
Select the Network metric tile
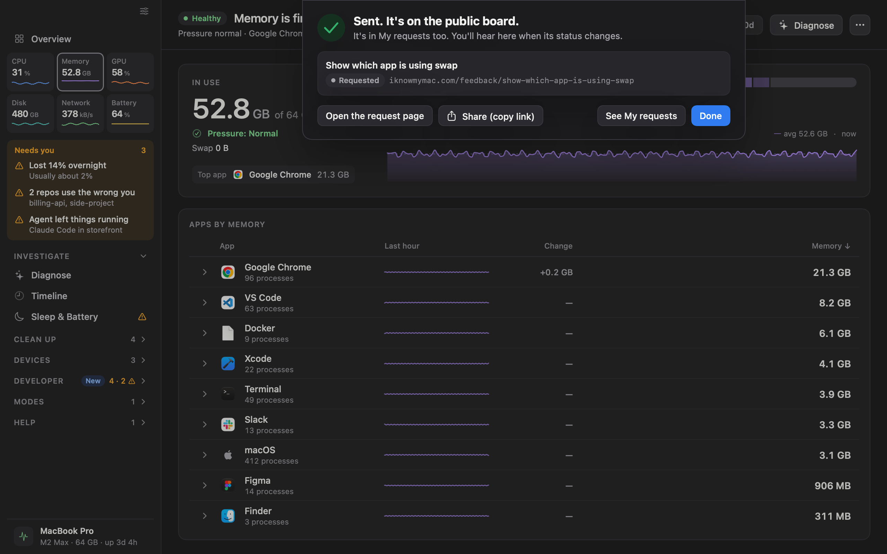point(80,113)
